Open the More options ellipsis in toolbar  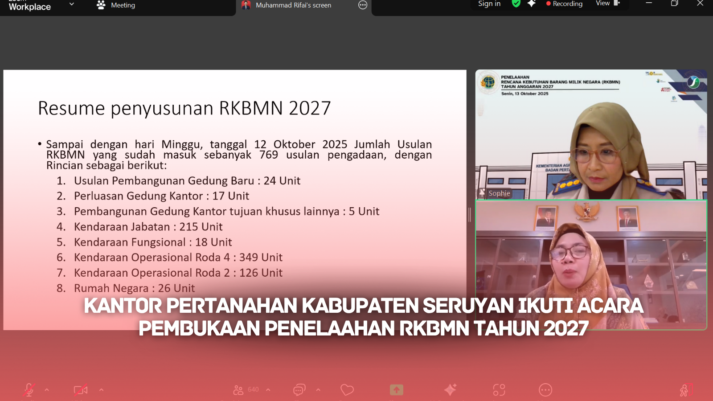[x=545, y=390]
